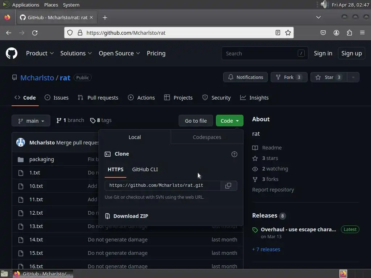
Task: Click the packaging folder icon
Action: pos(21,160)
